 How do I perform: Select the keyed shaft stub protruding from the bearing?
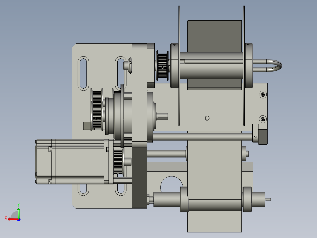coord(162,116)
